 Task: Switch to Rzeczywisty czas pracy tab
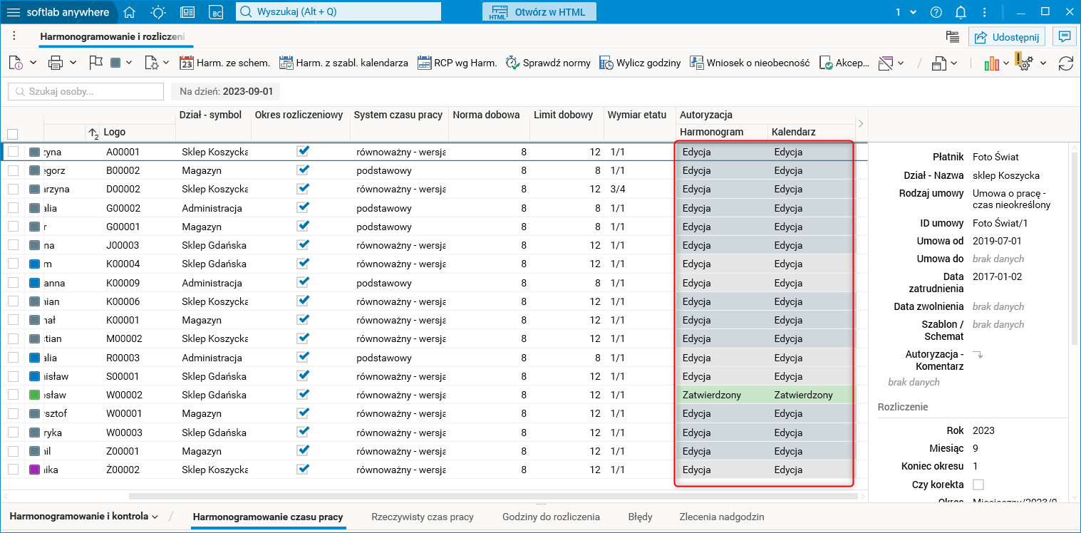point(422,517)
